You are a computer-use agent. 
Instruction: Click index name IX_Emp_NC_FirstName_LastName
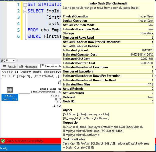(x=86, y=118)
